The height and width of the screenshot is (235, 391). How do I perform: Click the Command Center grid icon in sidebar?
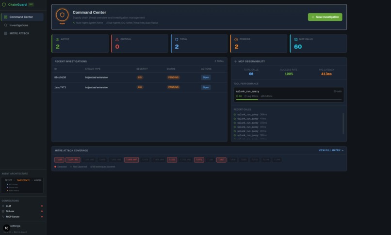(5, 17)
